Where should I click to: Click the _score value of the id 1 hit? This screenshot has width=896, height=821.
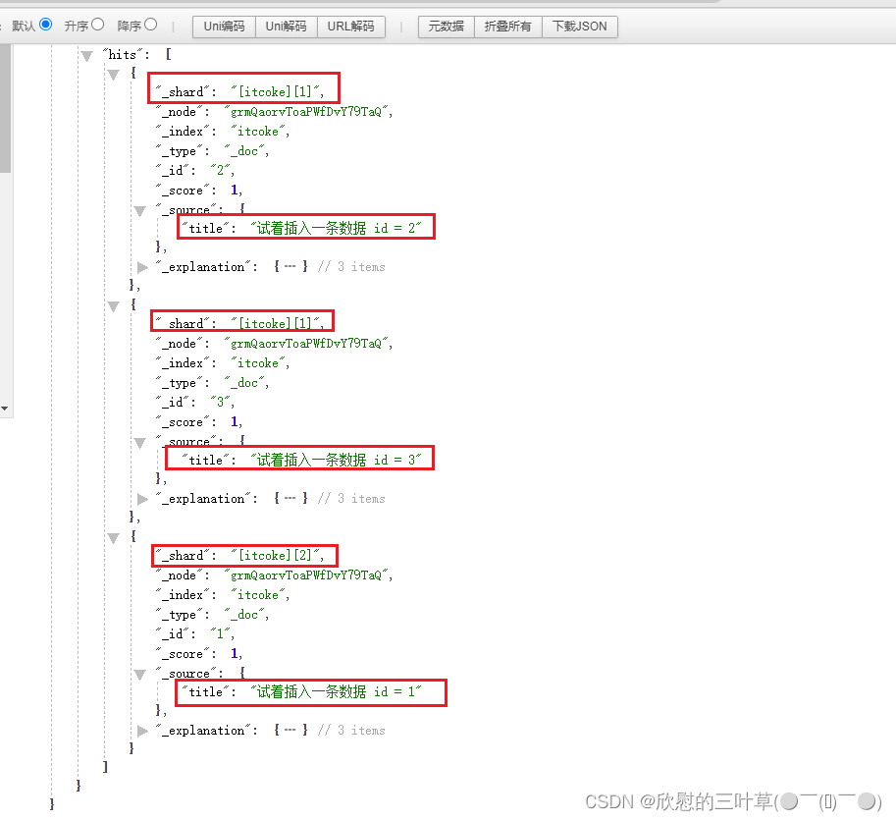pos(235,653)
